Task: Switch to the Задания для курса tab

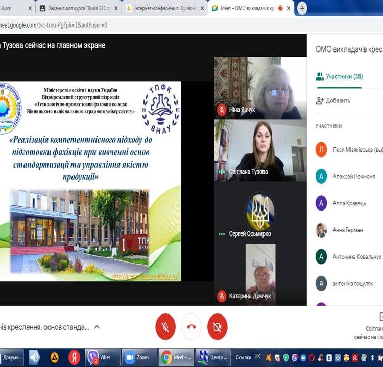Action: click(x=79, y=8)
